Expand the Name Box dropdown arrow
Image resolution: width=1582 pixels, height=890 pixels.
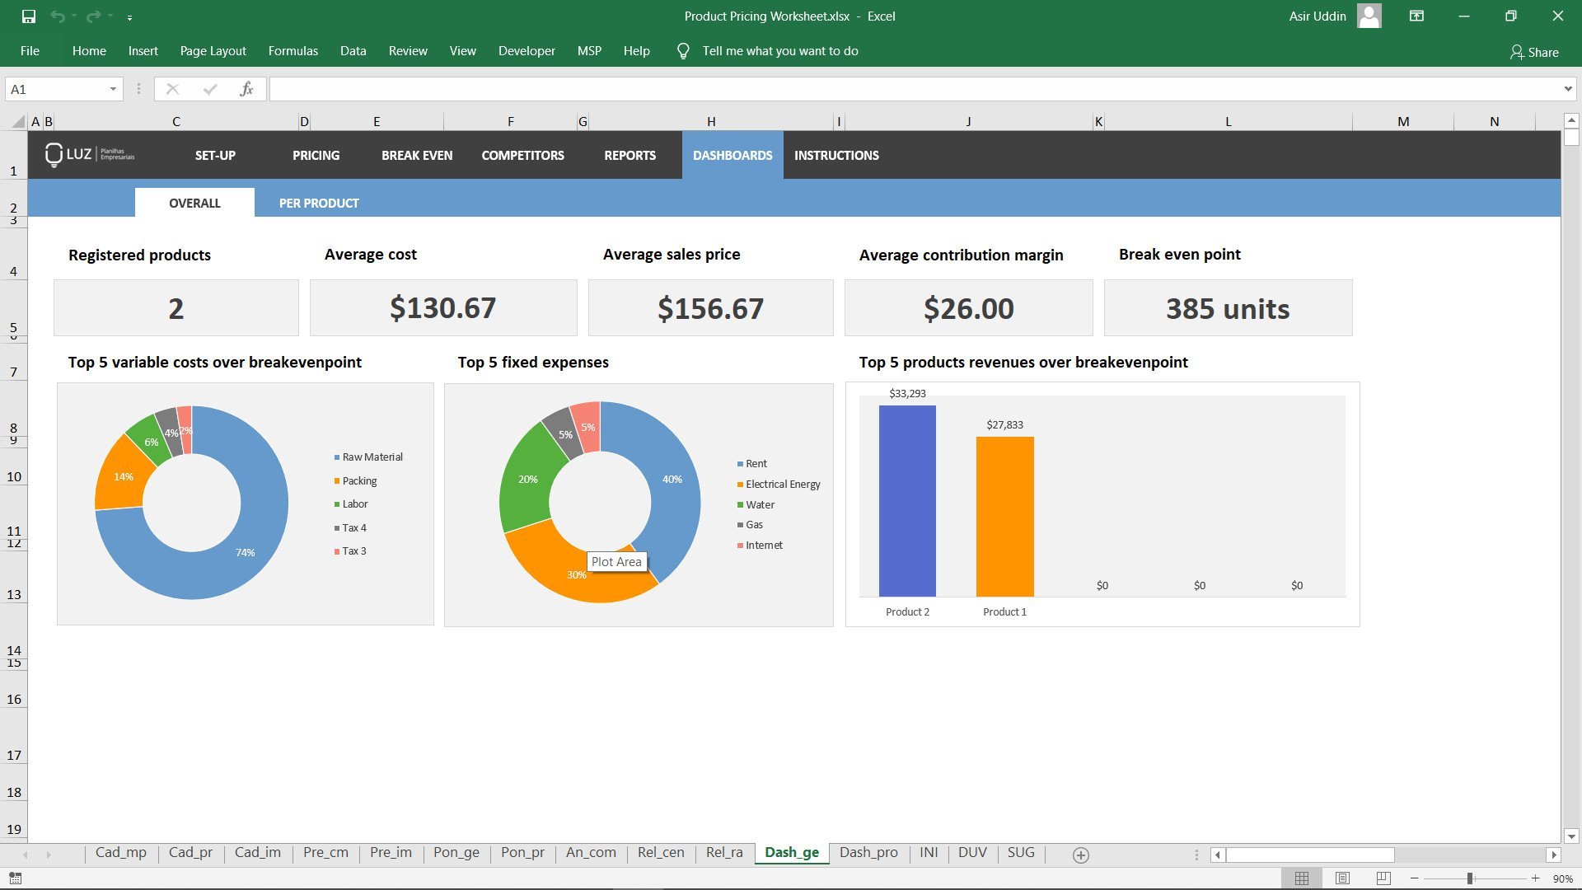point(113,88)
